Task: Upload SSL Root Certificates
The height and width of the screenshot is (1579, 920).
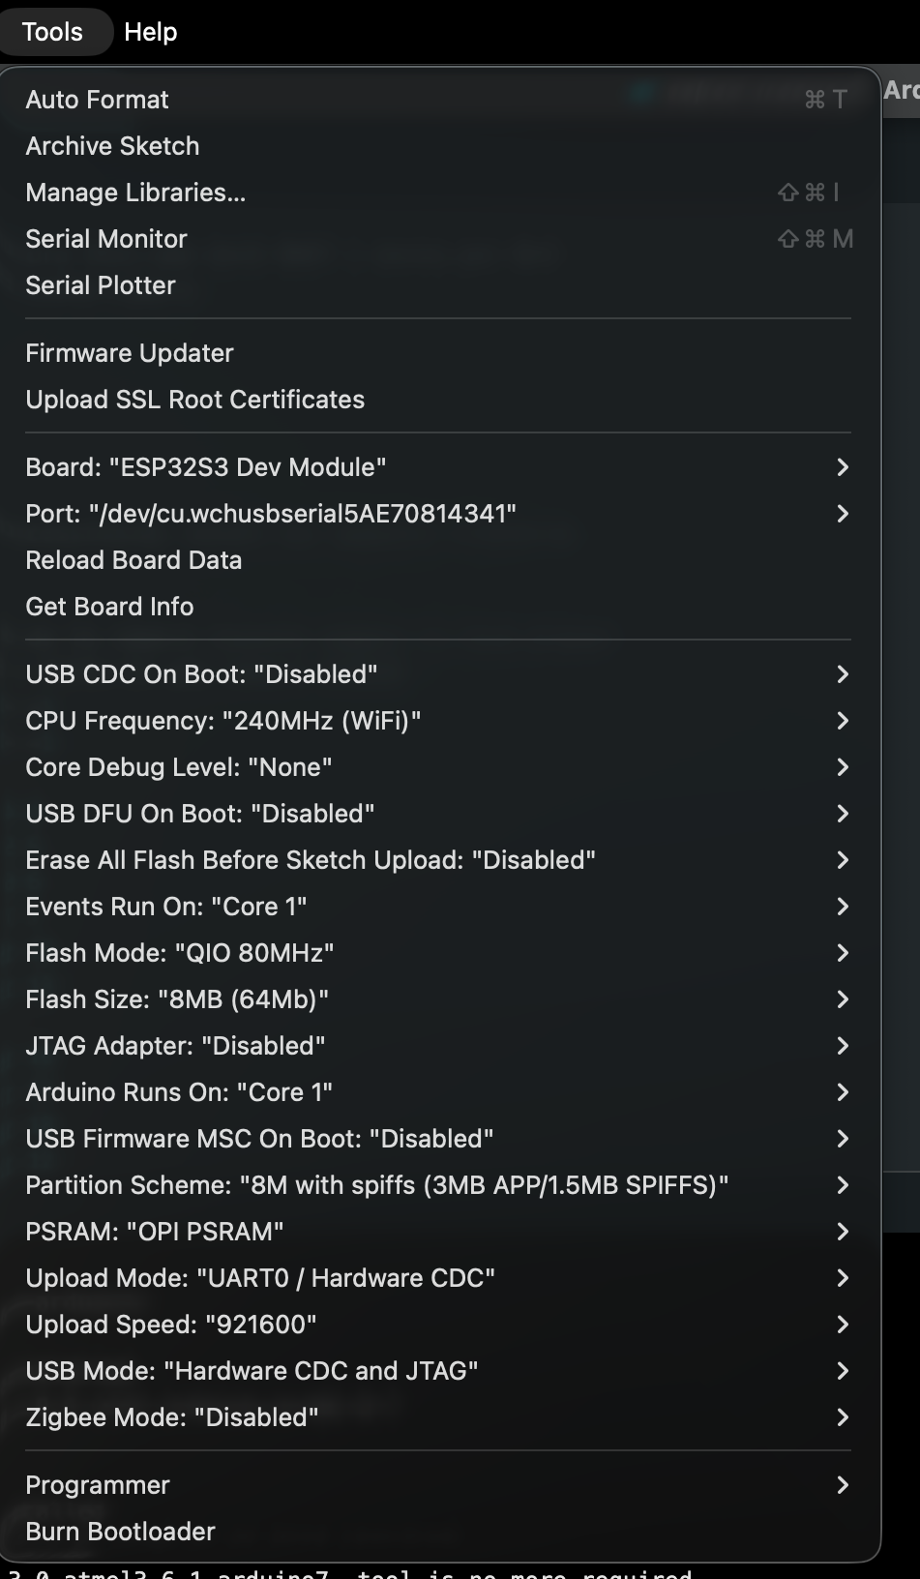Action: 194,399
